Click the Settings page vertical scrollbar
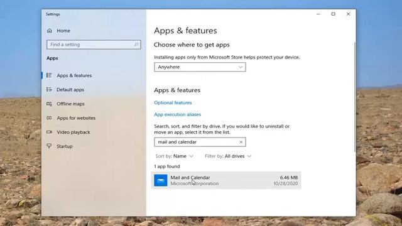The width and height of the screenshot is (402, 226). pyautogui.click(x=354, y=97)
